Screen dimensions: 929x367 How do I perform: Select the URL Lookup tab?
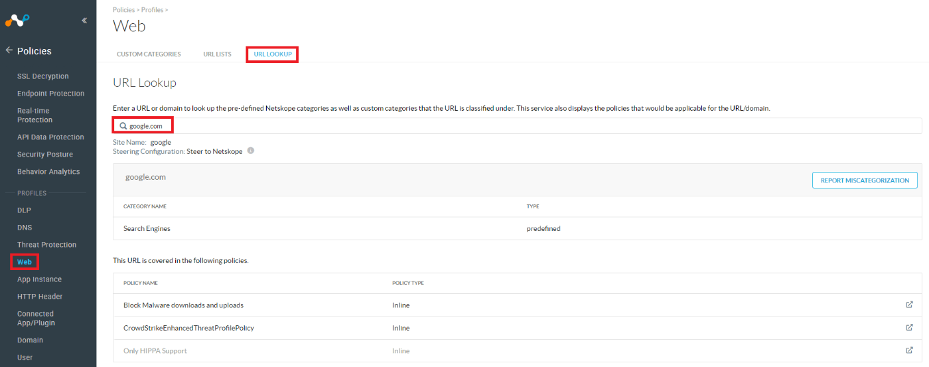click(x=273, y=54)
